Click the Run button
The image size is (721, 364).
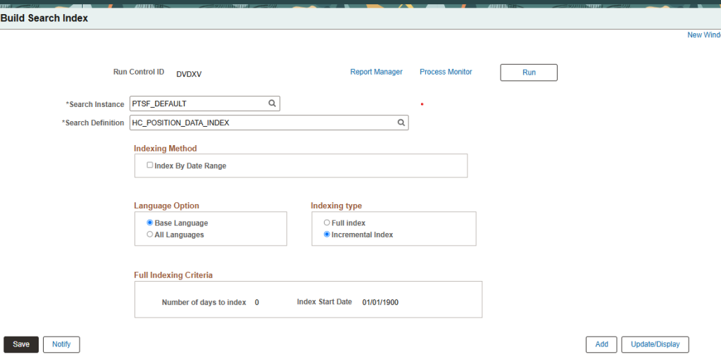pyautogui.click(x=529, y=73)
